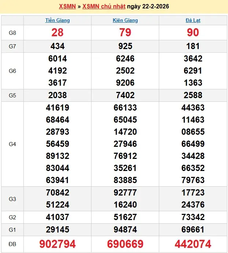Click the G5 number 2588

pos(193,95)
